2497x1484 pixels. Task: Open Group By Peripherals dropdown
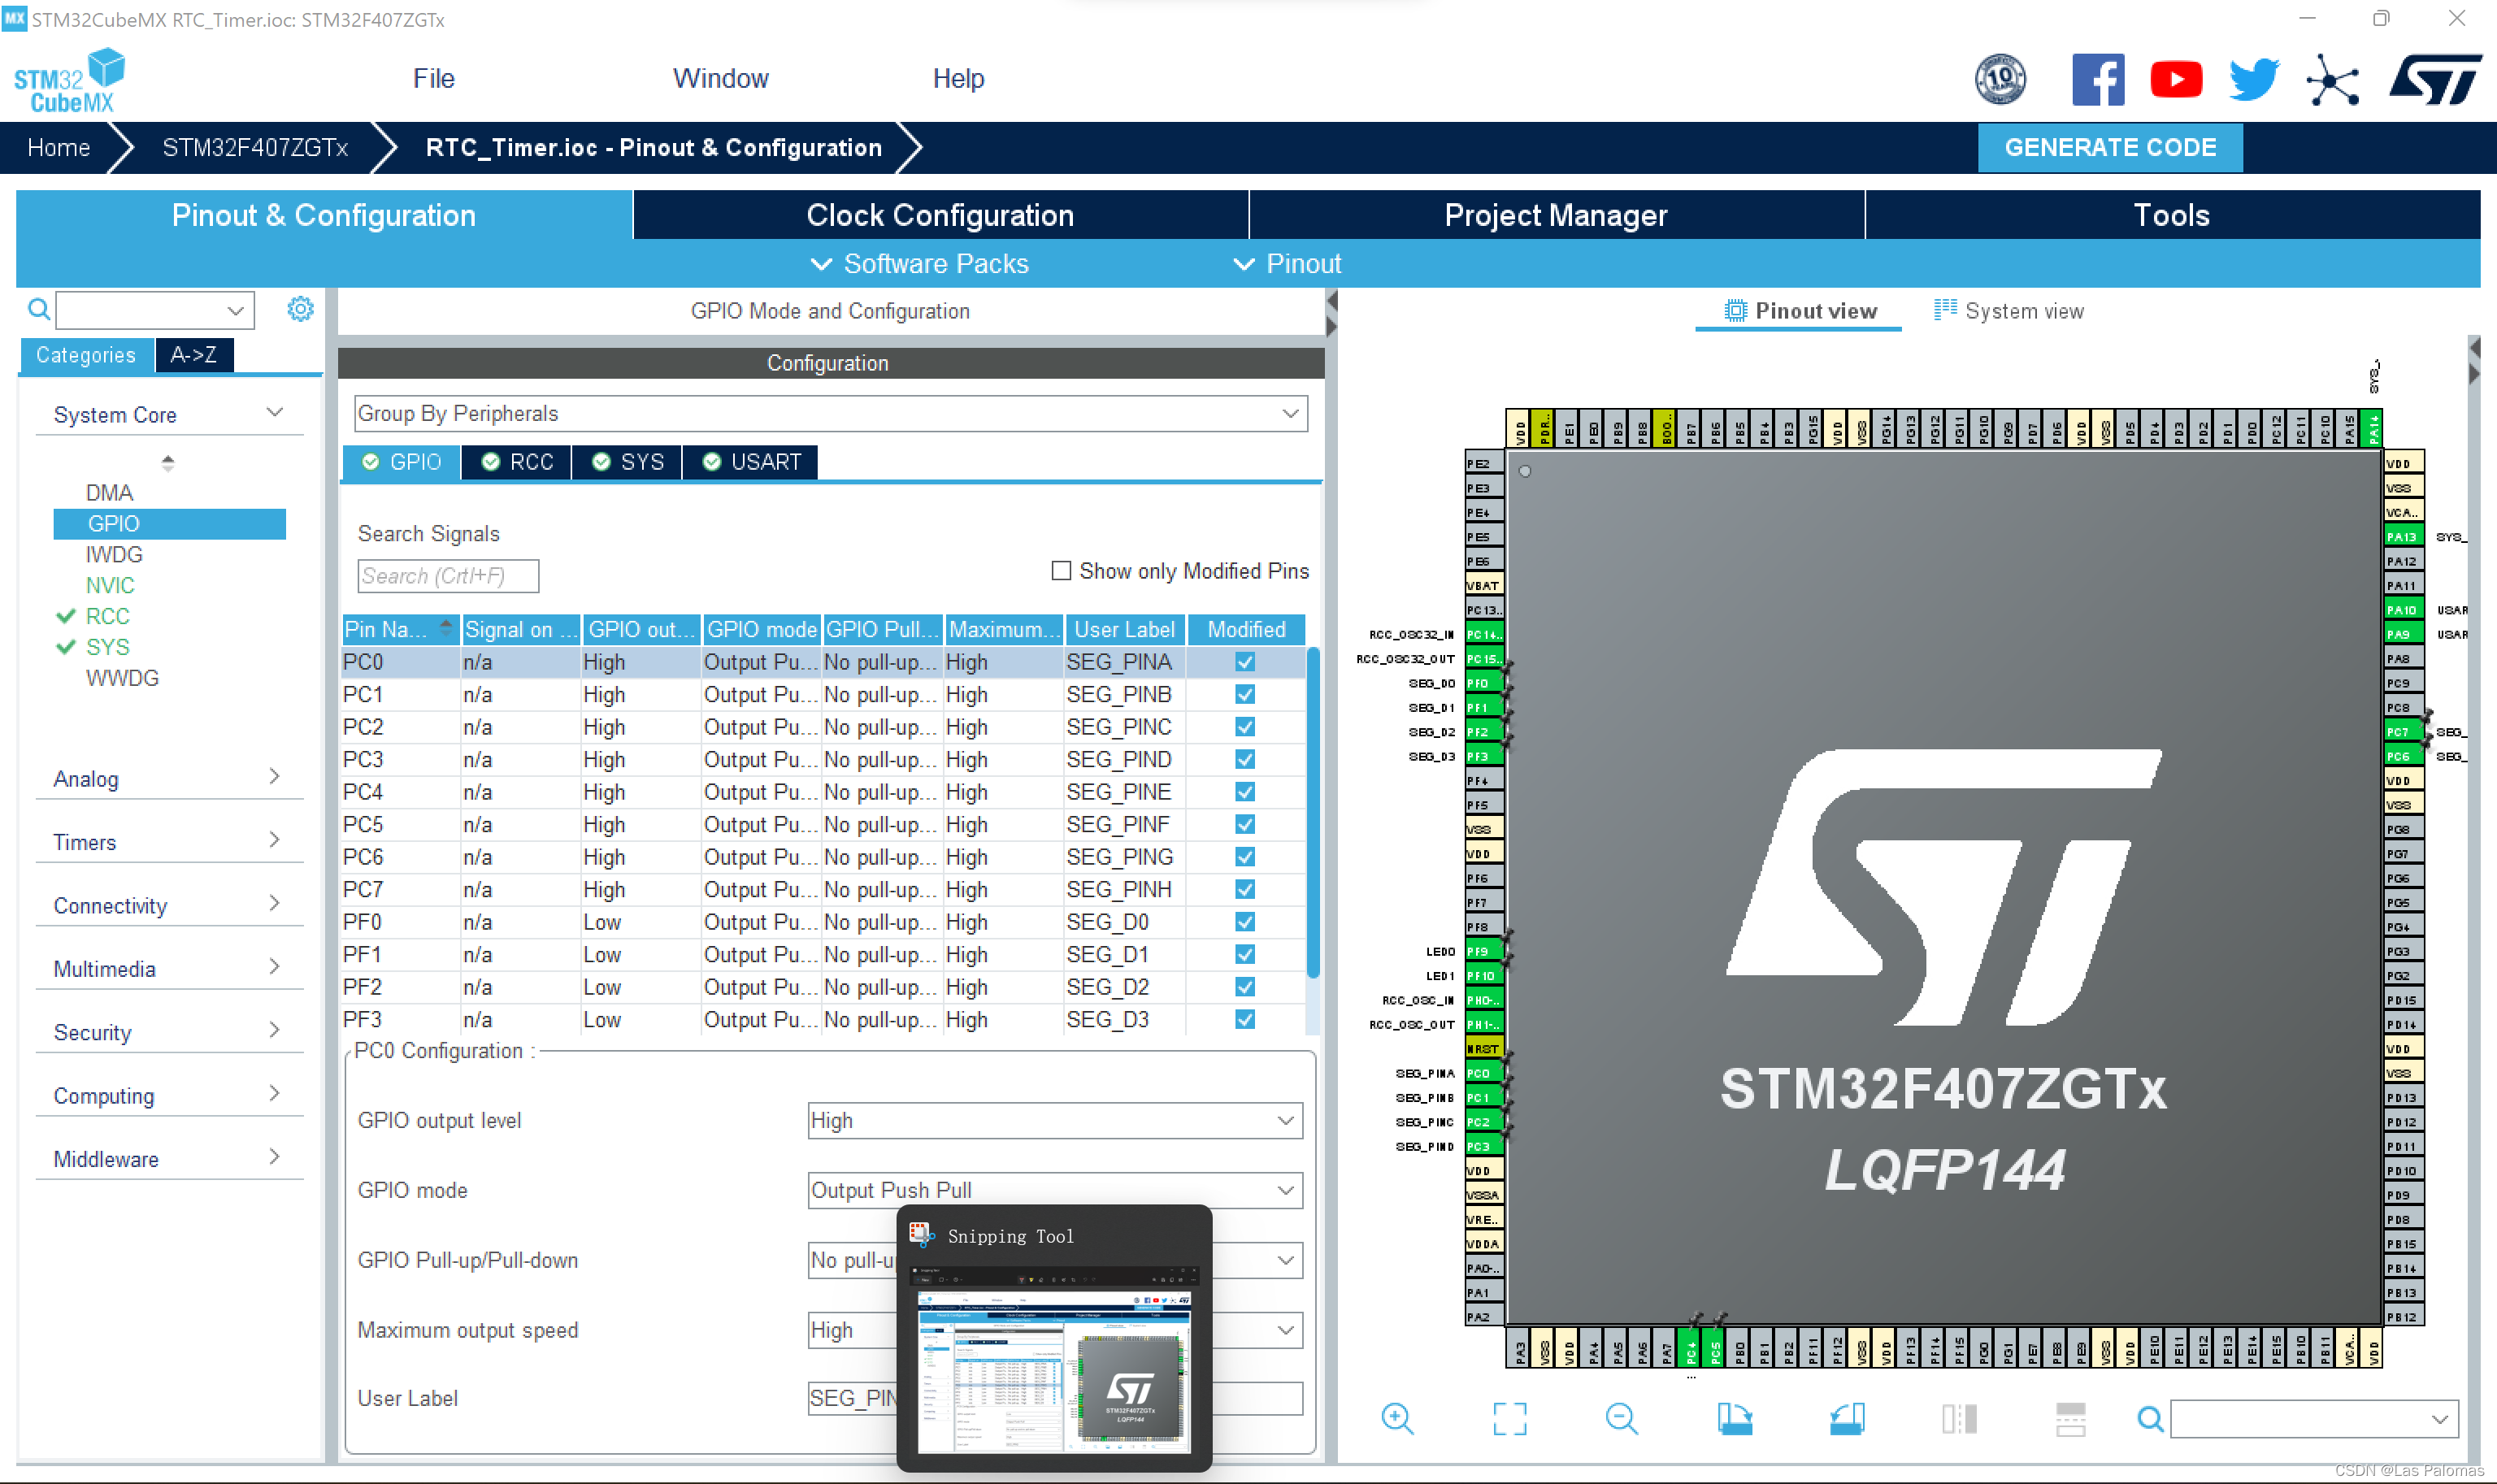[x=830, y=414]
